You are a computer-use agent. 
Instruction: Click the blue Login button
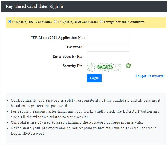tap(94, 78)
